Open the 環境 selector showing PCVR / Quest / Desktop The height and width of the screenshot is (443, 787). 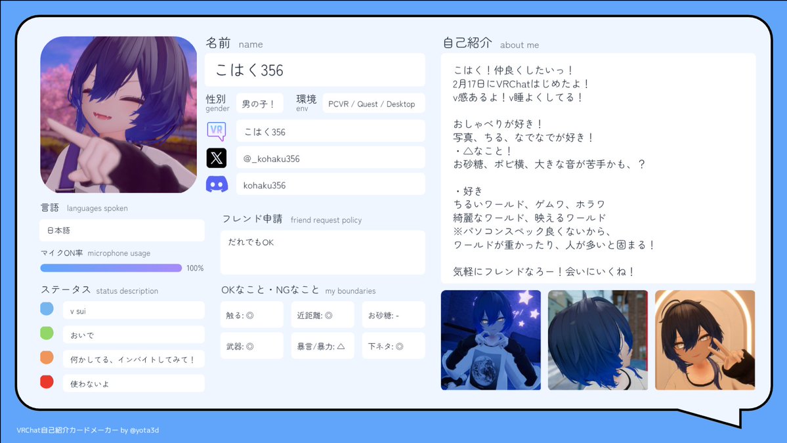373,103
